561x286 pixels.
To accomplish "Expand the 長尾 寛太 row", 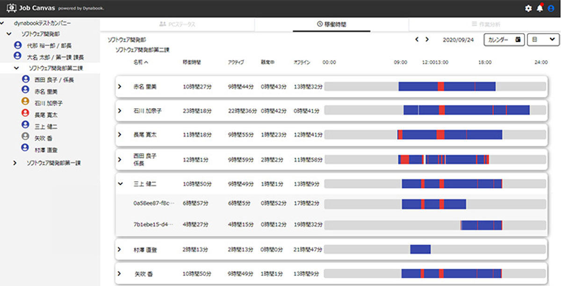I will (x=120, y=134).
